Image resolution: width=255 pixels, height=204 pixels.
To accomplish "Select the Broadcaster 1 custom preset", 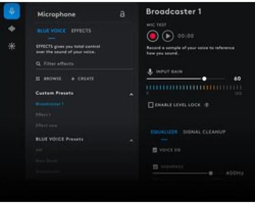I will (x=49, y=104).
